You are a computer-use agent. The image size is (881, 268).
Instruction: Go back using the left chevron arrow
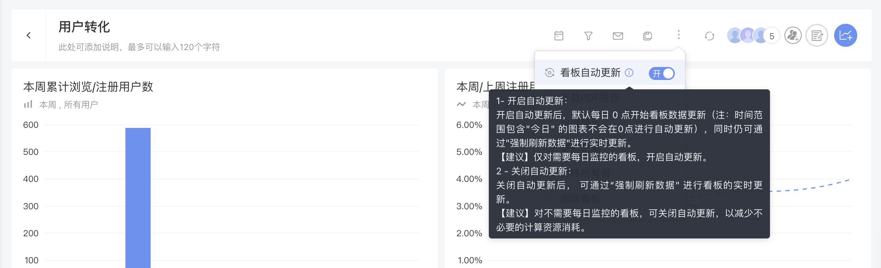[x=28, y=35]
